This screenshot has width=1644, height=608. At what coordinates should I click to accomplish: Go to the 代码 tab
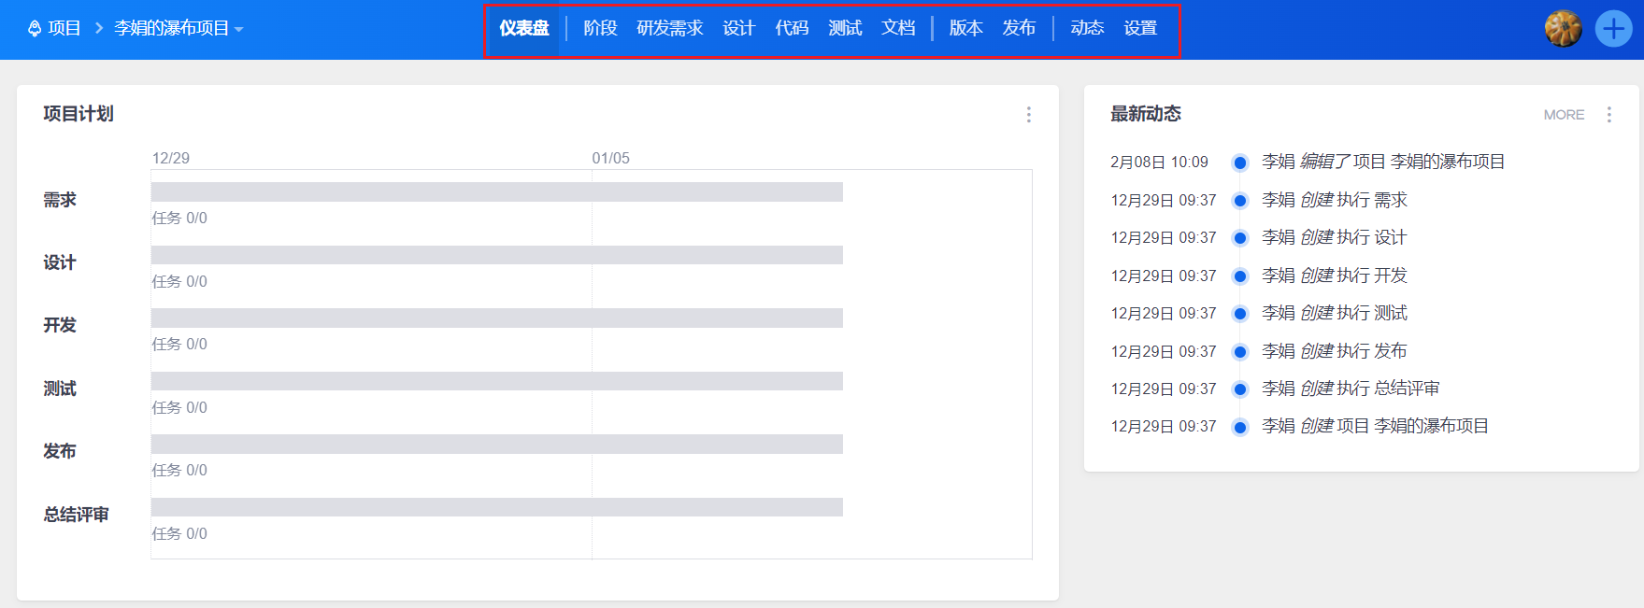point(792,29)
